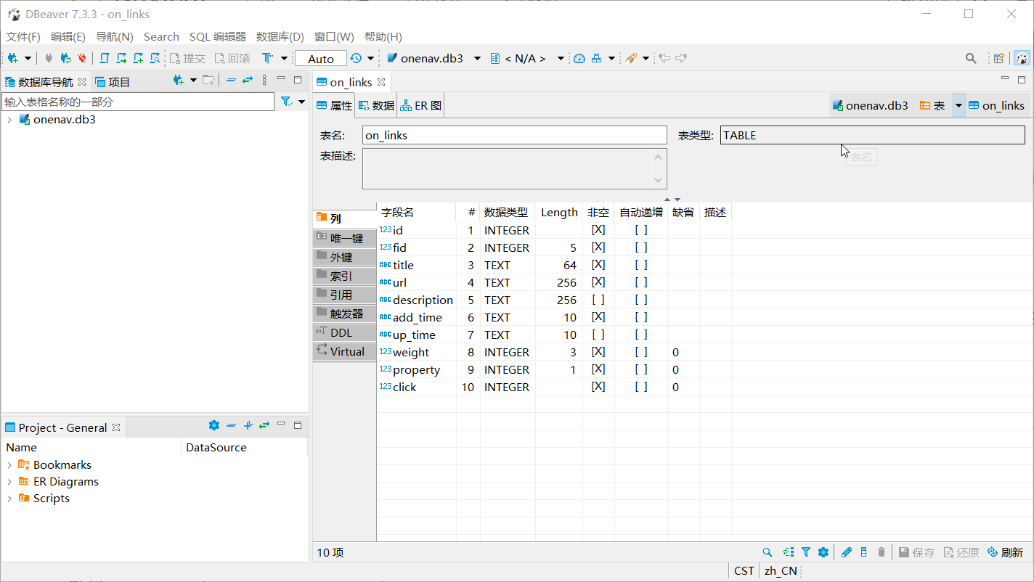Toggle auto-increment checkbox for the id column
The width and height of the screenshot is (1034, 582).
tap(640, 230)
